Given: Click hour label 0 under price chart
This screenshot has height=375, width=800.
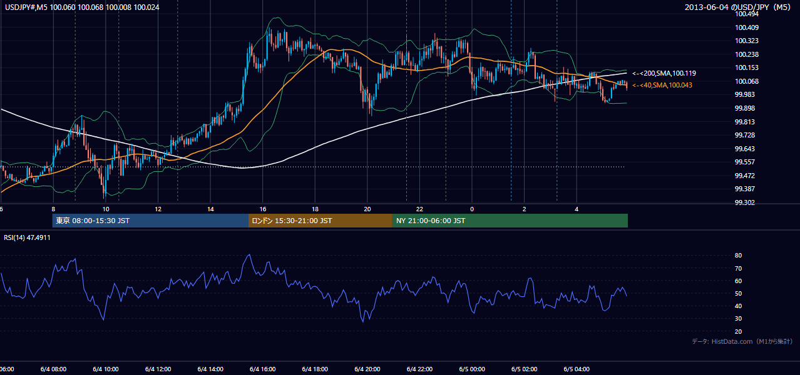Looking at the screenshot, I should pos(472,209).
